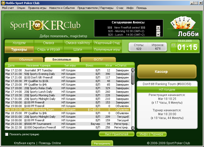Select Mar 19 00:00 '$100 PP Freeroll' row
Screen dimensions: 204x147
68,106
